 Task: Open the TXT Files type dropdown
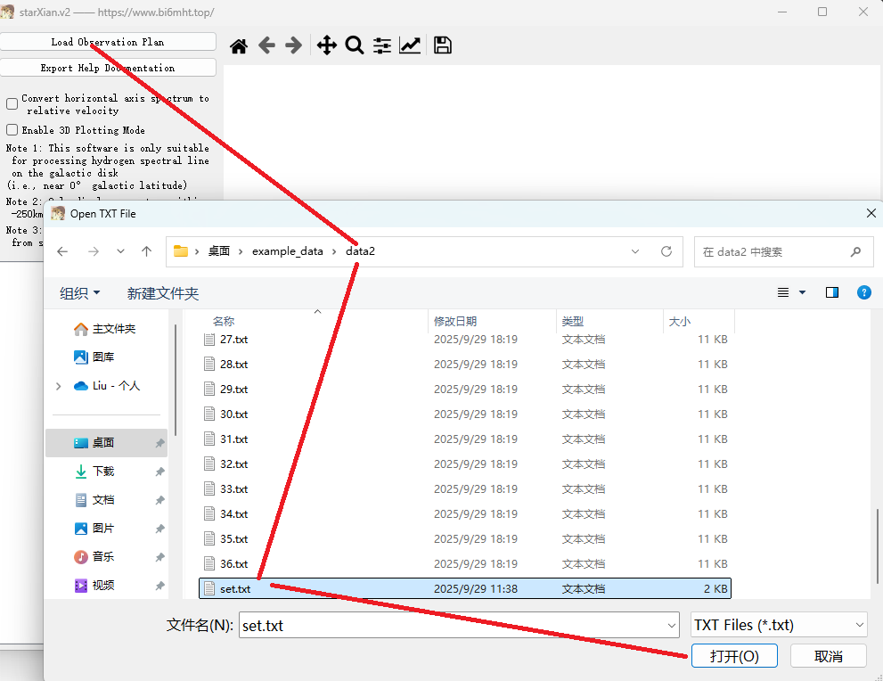pos(779,626)
